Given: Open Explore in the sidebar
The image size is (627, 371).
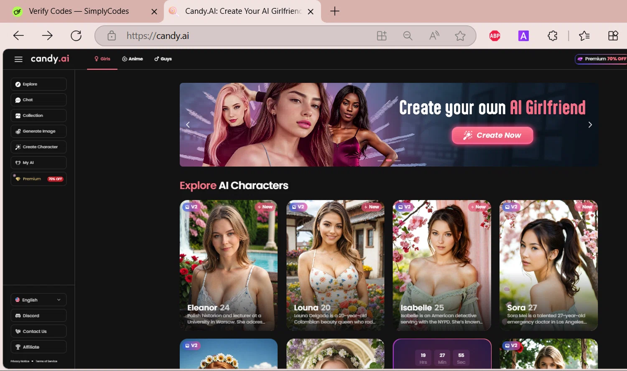Looking at the screenshot, I should tap(38, 84).
